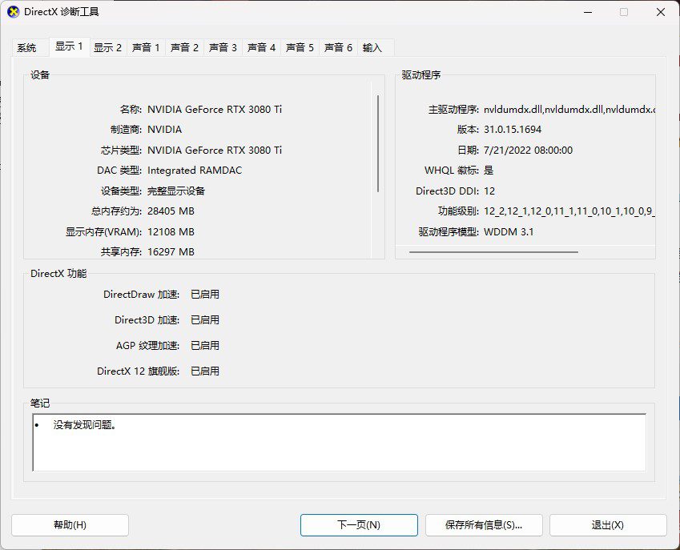Select the 声音 4 tab
The image size is (680, 550).
pyautogui.click(x=261, y=47)
